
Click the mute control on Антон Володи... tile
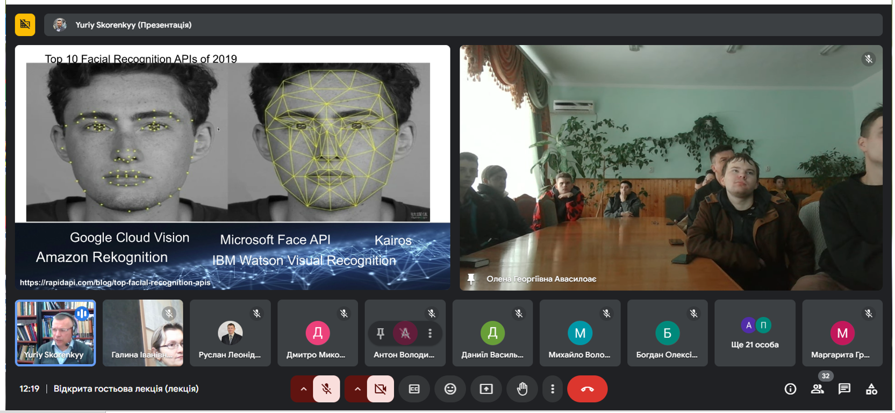[405, 334]
